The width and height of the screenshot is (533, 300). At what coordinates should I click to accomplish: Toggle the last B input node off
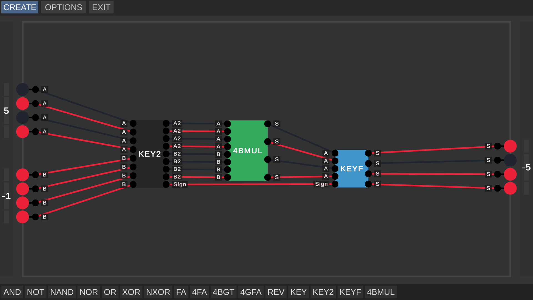click(x=22, y=217)
